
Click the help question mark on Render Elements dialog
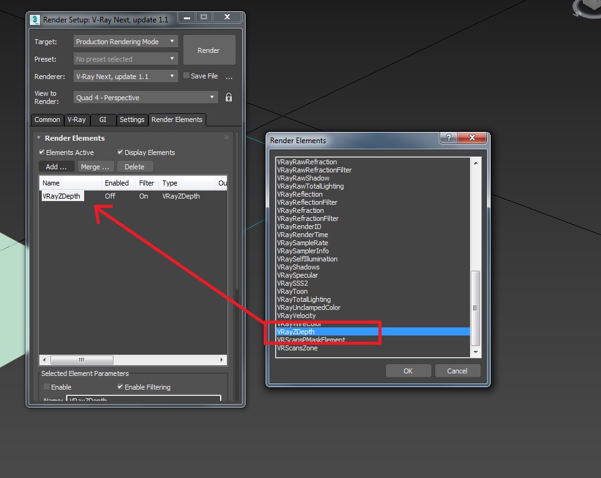coord(448,138)
